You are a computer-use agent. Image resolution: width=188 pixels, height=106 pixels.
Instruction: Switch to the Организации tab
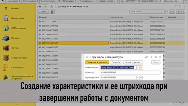(x=68, y=1)
